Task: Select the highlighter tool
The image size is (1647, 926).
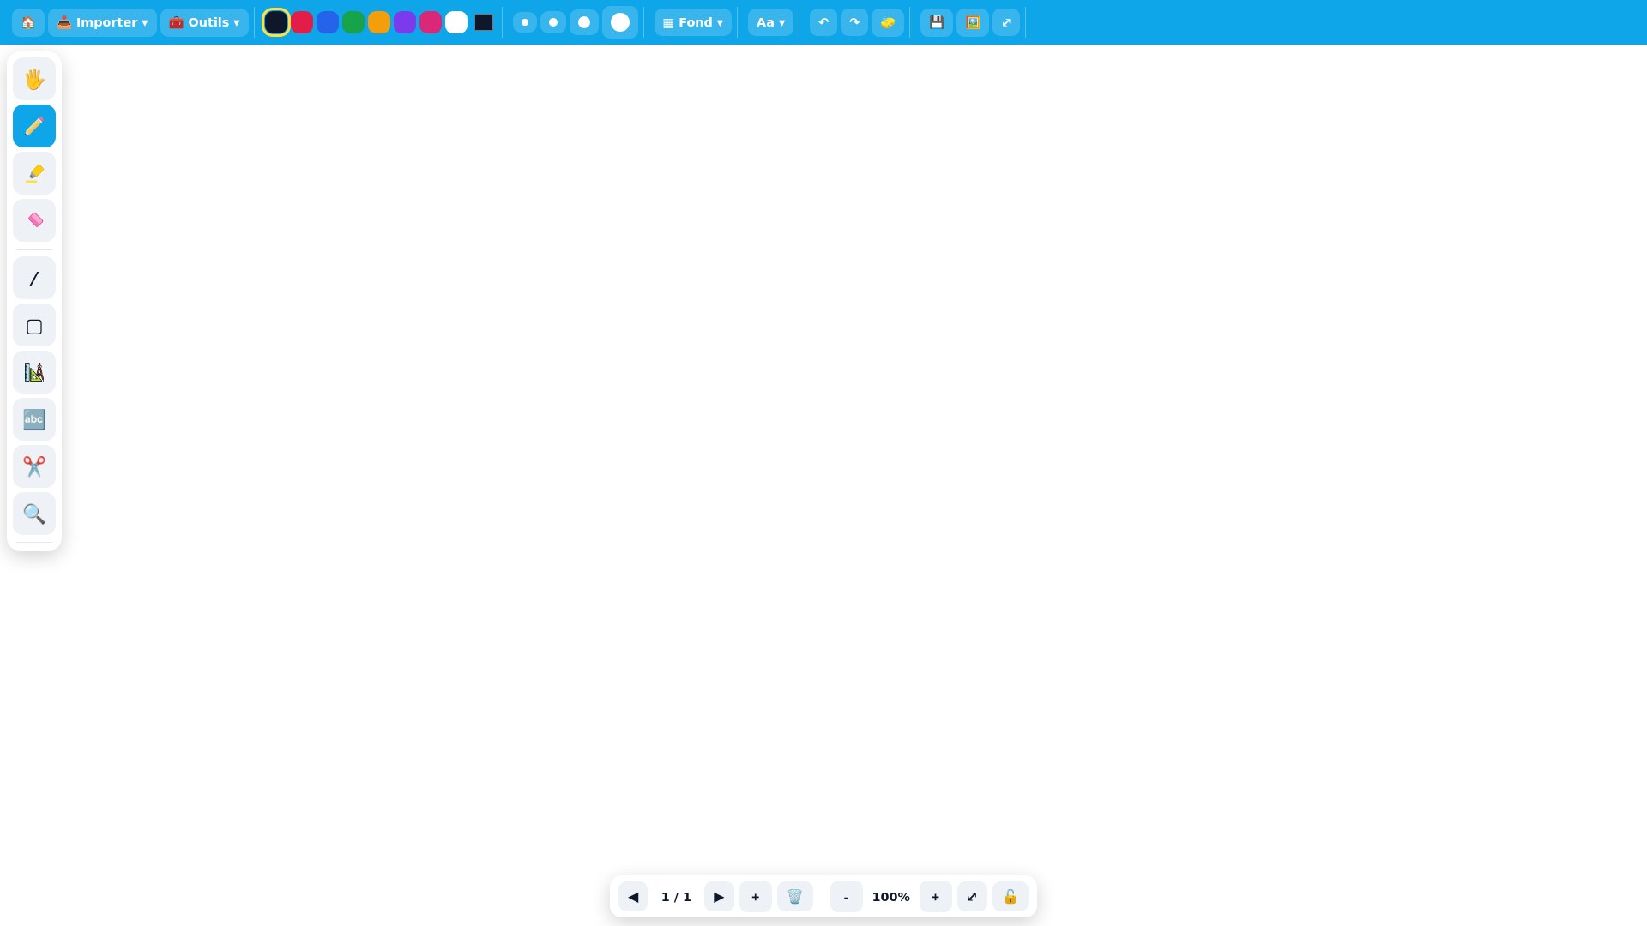Action: 34,173
